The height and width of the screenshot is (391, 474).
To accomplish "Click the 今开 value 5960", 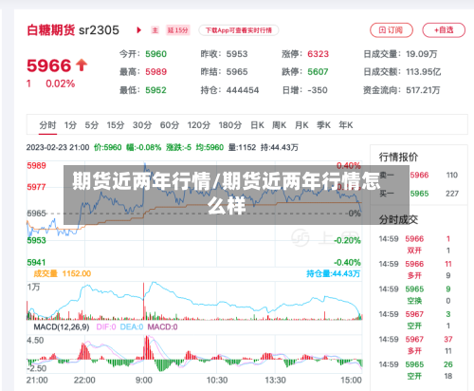I will [x=155, y=54].
